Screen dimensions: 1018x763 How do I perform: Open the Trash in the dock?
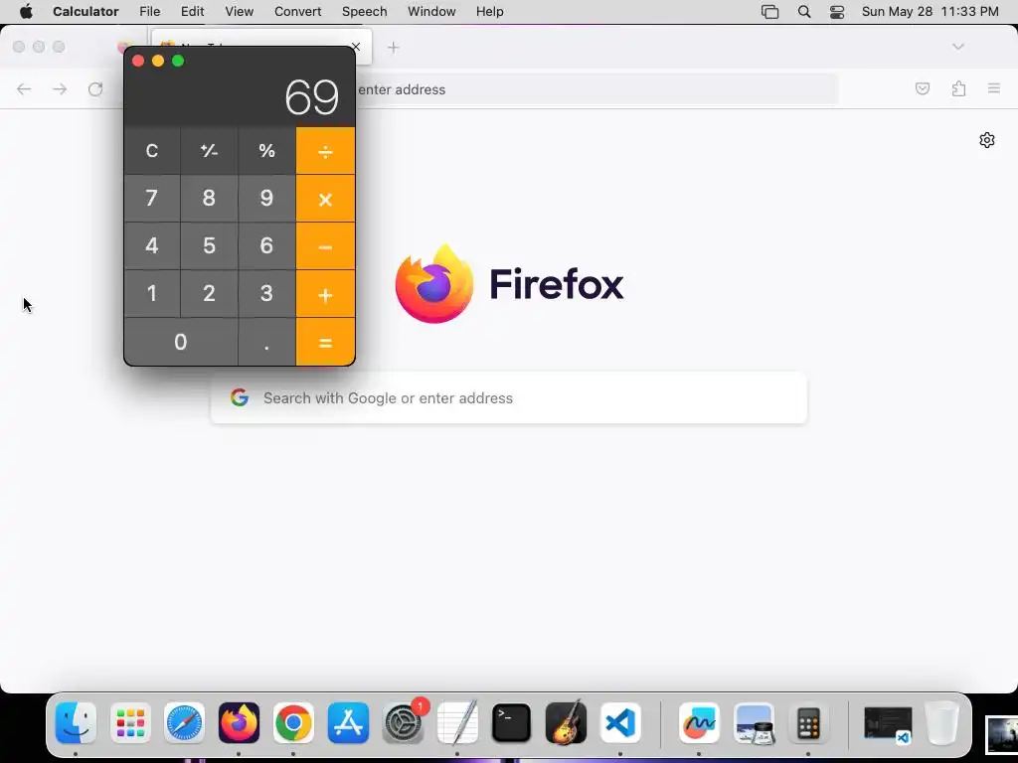941,723
